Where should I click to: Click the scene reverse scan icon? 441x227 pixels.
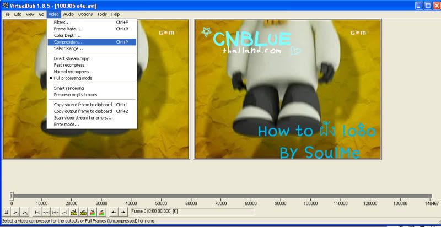93,212
